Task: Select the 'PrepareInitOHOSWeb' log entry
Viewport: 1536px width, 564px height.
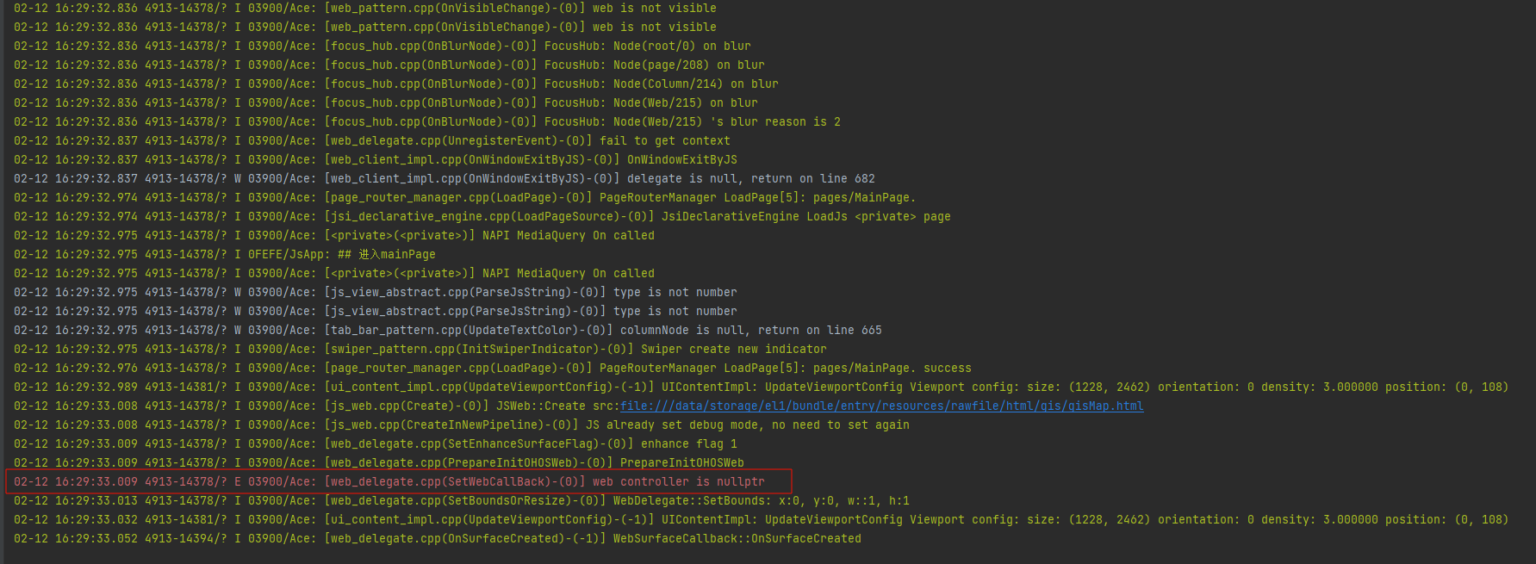Action: [379, 462]
